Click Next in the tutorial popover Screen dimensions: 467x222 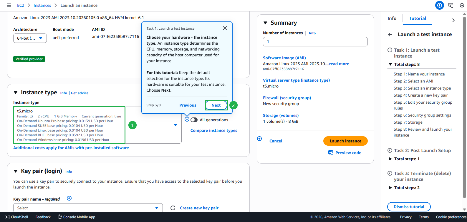216,105
